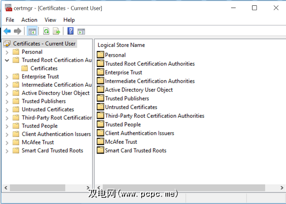The width and height of the screenshot is (286, 204).
Task: Click folder icon beside Trusted People in right pane
Action: pyautogui.click(x=100, y=124)
